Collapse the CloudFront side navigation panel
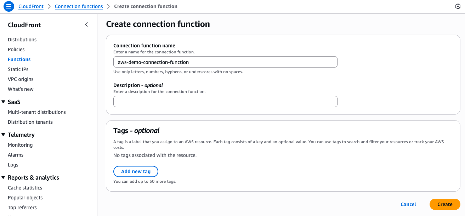465x216 pixels. (x=86, y=24)
